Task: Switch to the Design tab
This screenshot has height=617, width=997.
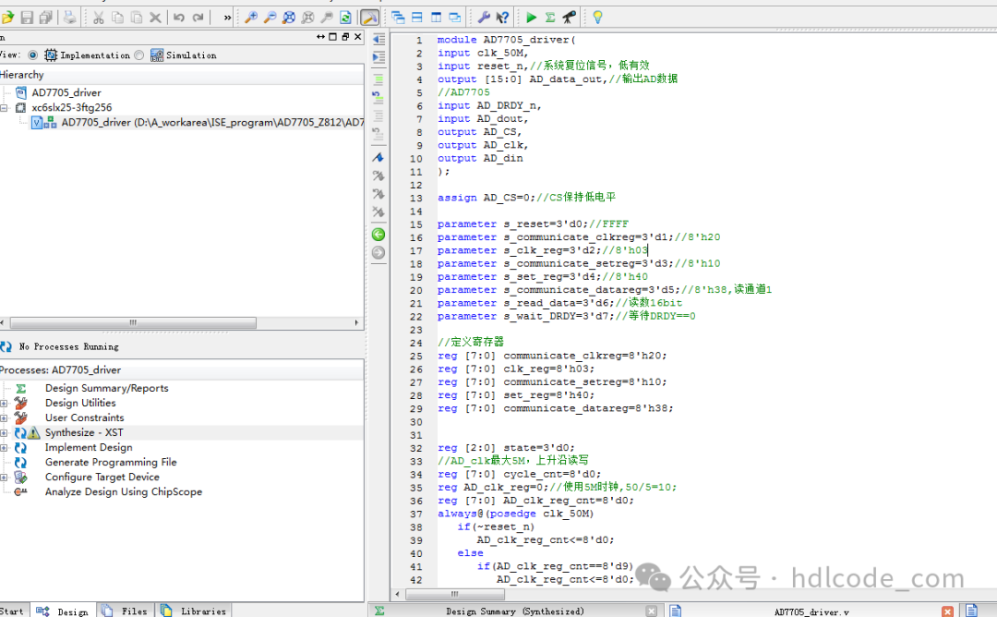Action: tap(63, 611)
